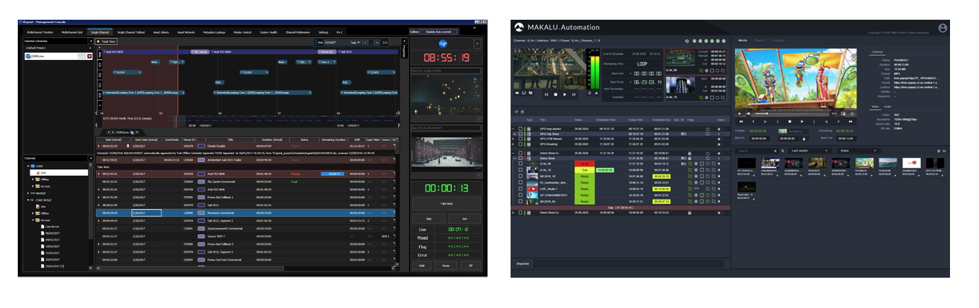Switch to the Media tab in MAKALU
Screen dimensions: 979x308
point(742,41)
